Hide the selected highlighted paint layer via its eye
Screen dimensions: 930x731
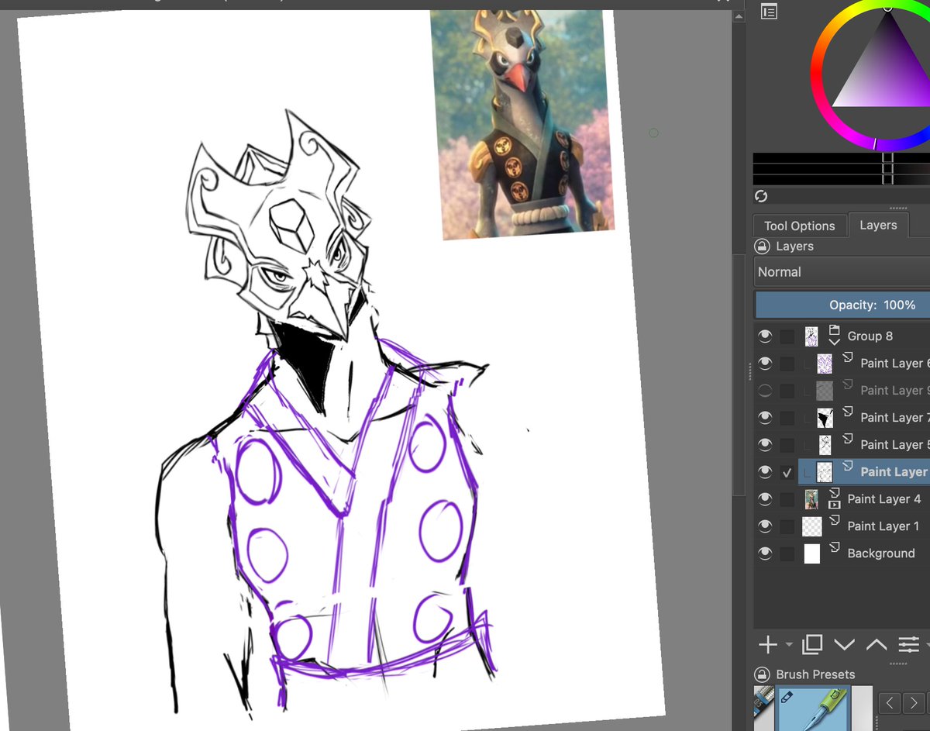(x=766, y=471)
